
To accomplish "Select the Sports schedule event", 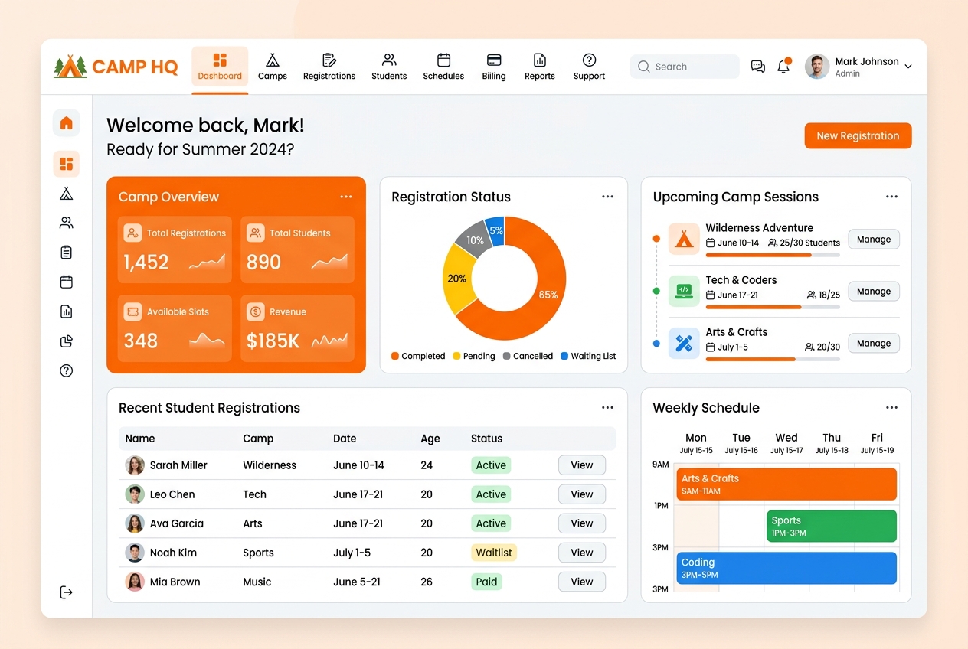I will (x=831, y=526).
